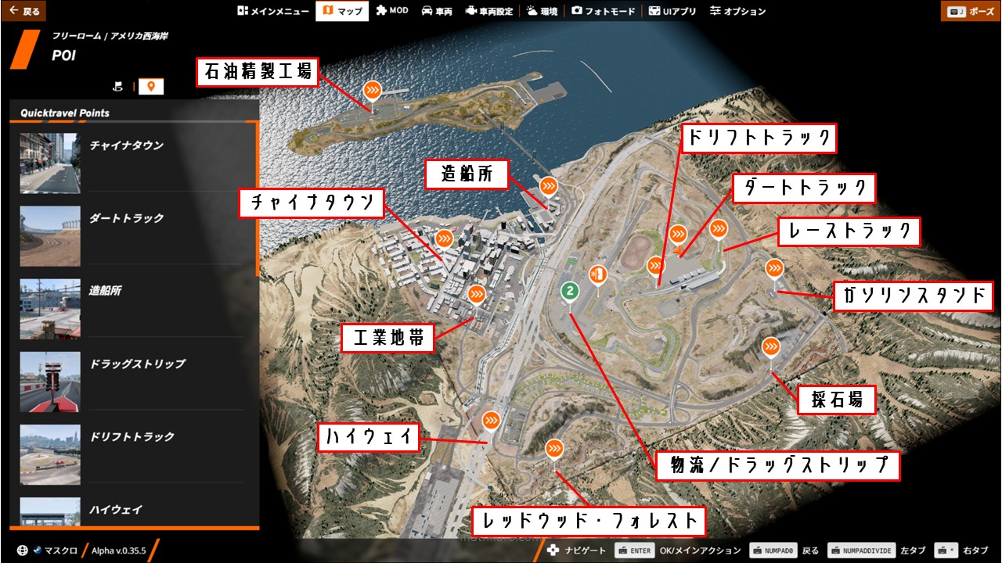Select チャイナタウン thumbnail in quicktravel list
The width and height of the screenshot is (1002, 563).
pyautogui.click(x=50, y=163)
